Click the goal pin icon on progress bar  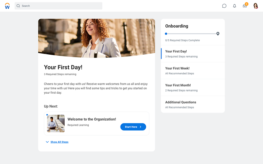pyautogui.click(x=218, y=34)
